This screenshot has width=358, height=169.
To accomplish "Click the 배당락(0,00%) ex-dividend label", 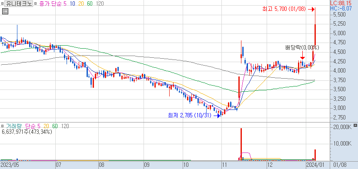I will [x=302, y=48].
